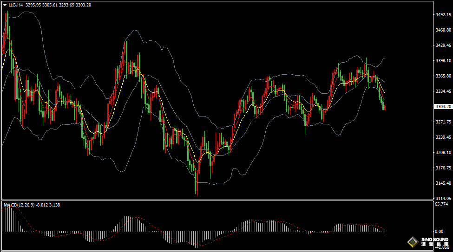Click the 3492.15 price axis label
Viewport: 453px width, 252px height.
click(443, 15)
